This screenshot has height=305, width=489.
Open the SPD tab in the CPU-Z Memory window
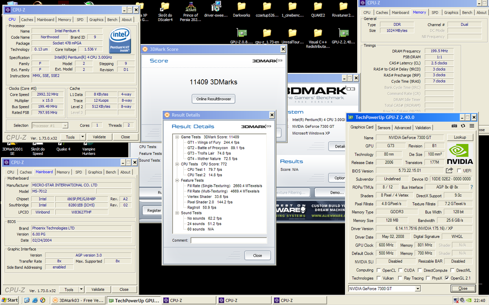(435, 12)
